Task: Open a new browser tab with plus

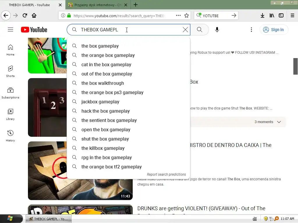Action: click(x=136, y=5)
